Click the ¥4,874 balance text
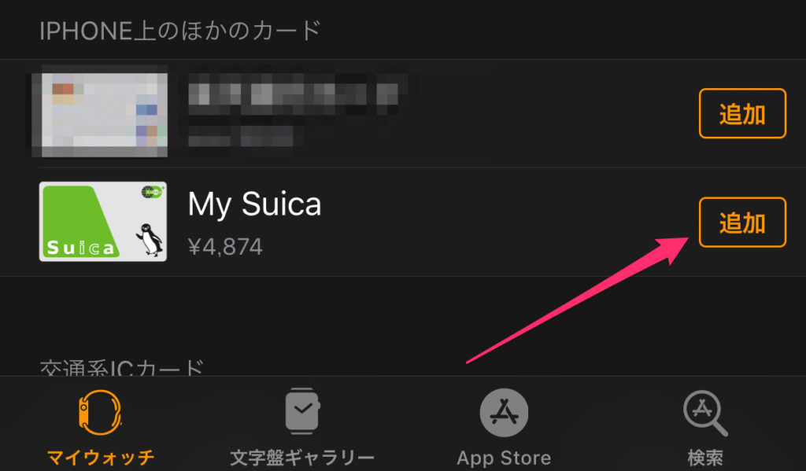 tap(225, 247)
